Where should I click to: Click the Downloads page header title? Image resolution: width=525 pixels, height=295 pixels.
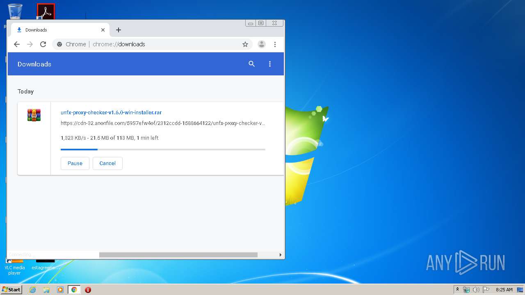pos(34,64)
